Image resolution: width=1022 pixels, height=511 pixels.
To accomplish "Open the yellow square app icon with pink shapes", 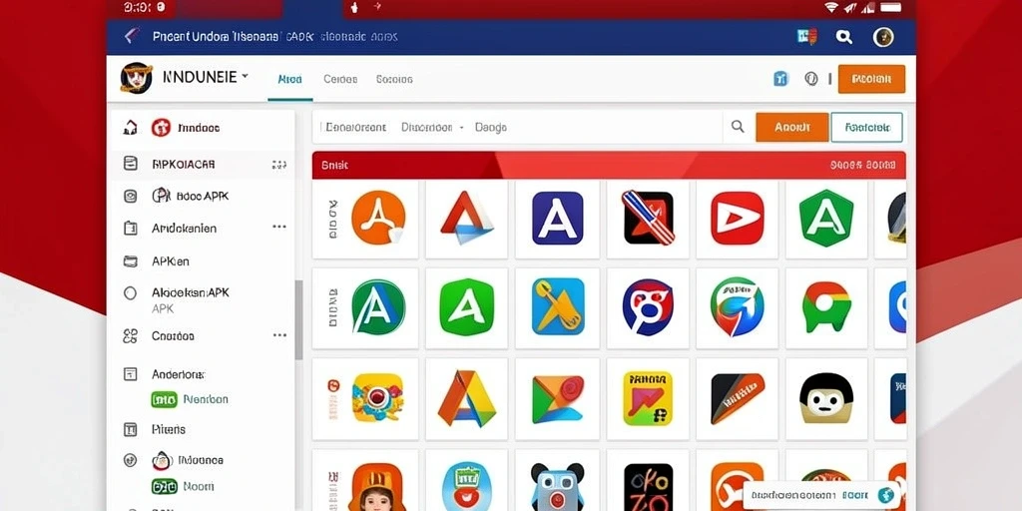I will (x=647, y=398).
